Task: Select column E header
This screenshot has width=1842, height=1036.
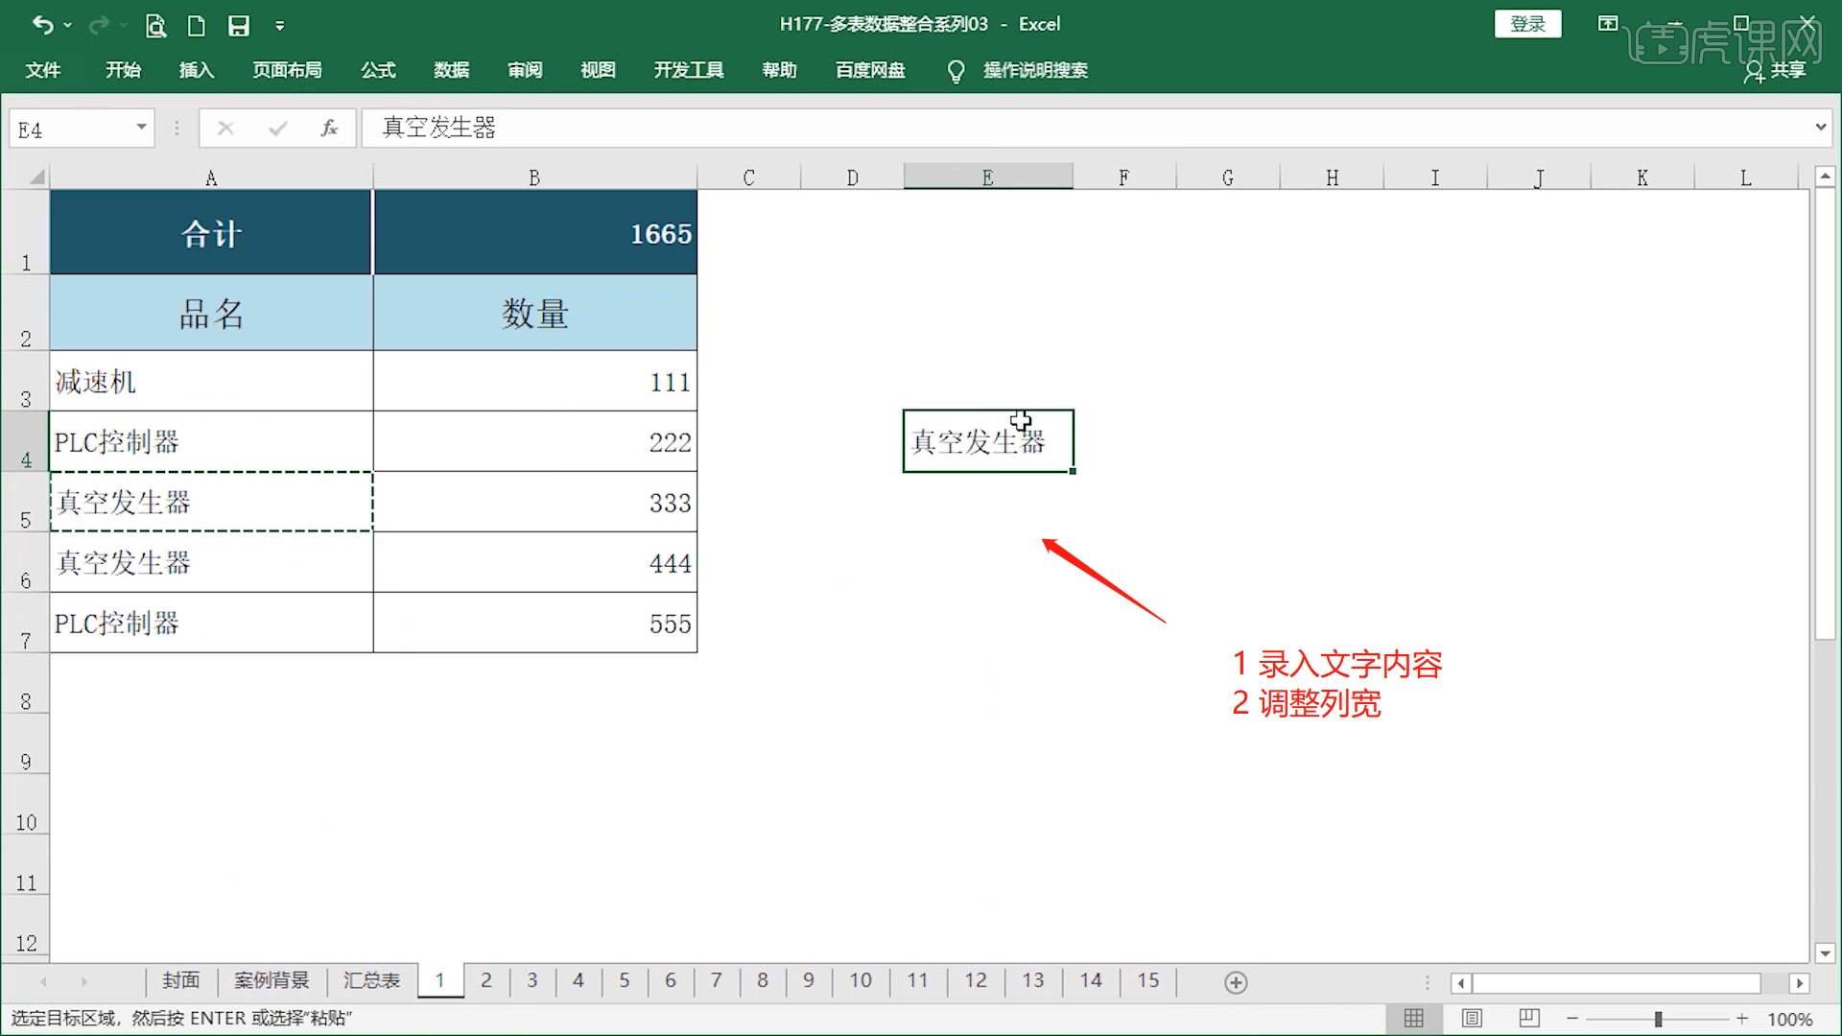Action: (x=988, y=177)
